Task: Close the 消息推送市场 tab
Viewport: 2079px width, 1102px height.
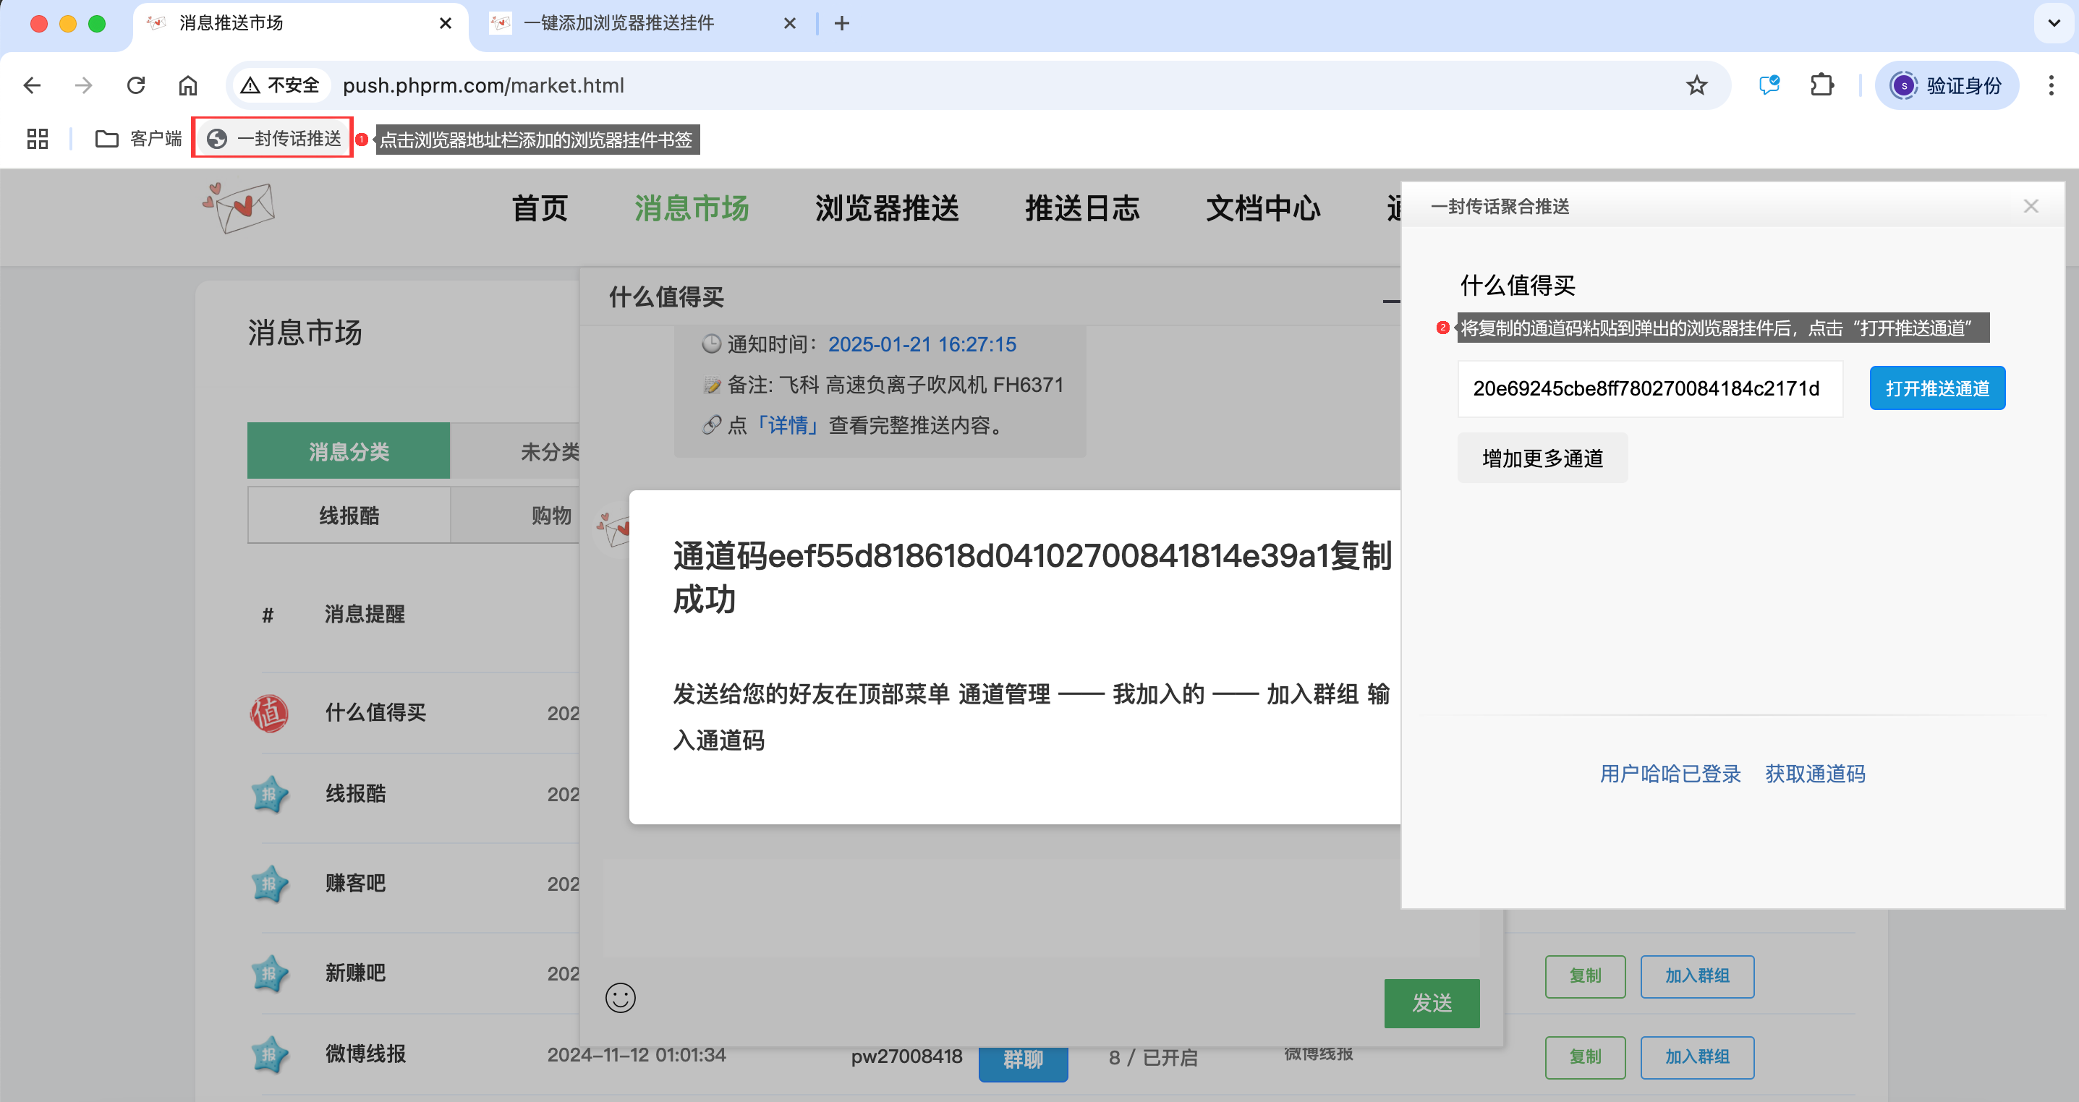Action: click(x=446, y=23)
